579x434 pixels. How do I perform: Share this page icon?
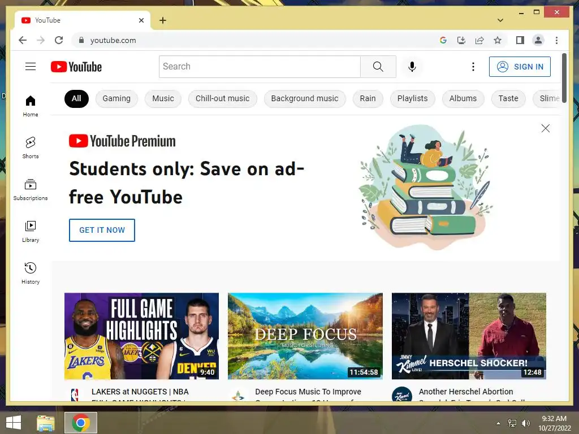[x=479, y=40]
